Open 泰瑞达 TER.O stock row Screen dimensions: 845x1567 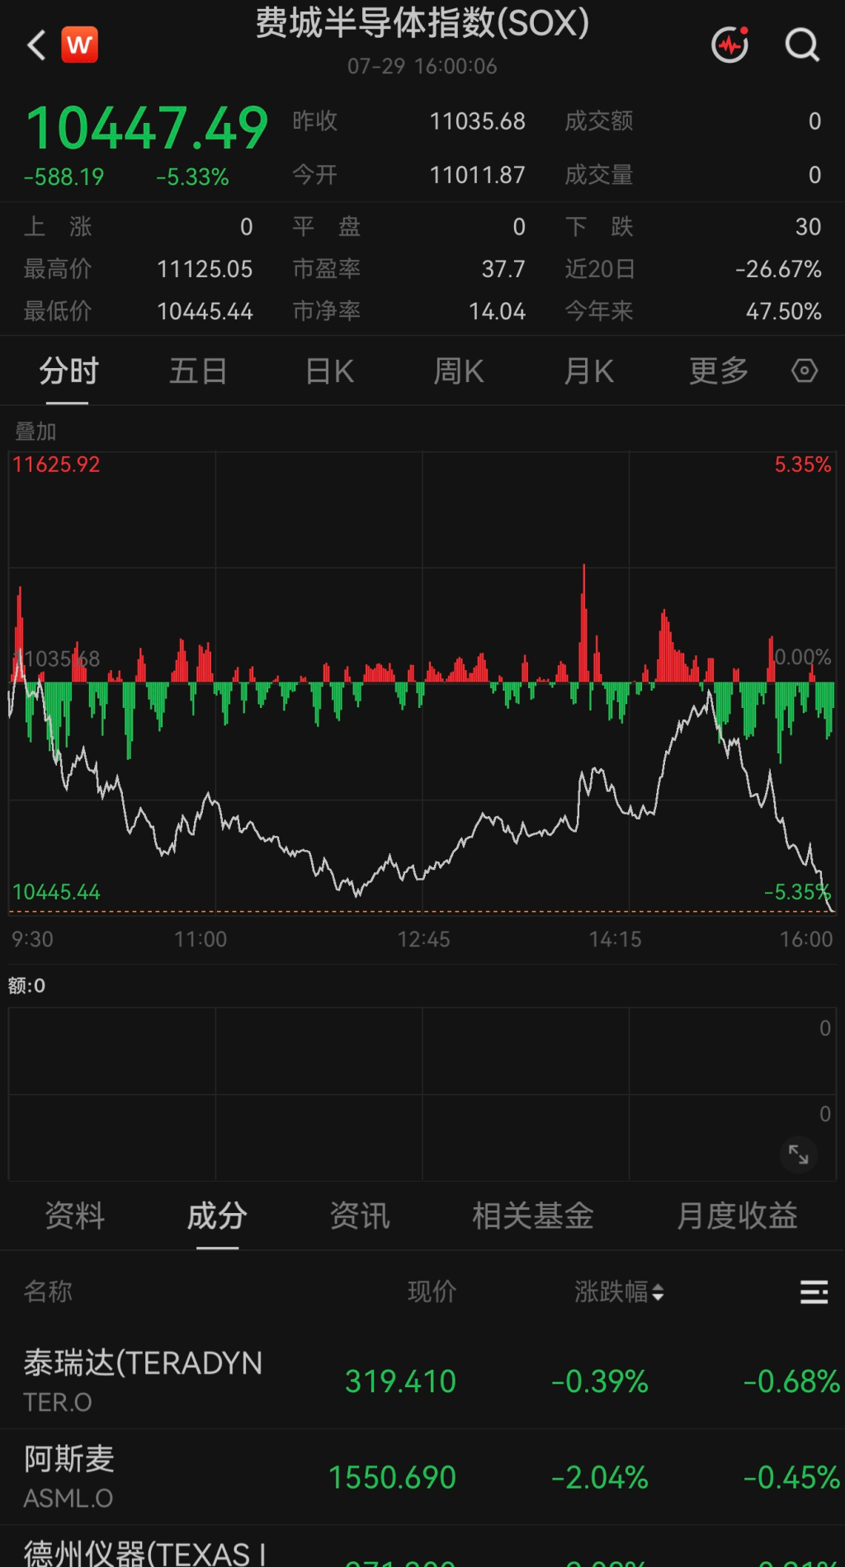[422, 1381]
